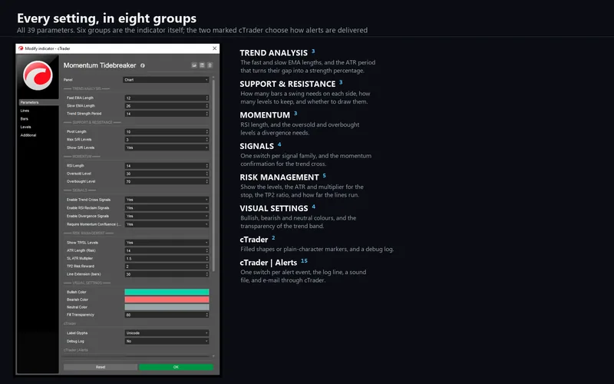Click the parameters list vertical scrollbar thumb
Image resolution: width=614 pixels, height=384 pixels.
click(x=213, y=176)
